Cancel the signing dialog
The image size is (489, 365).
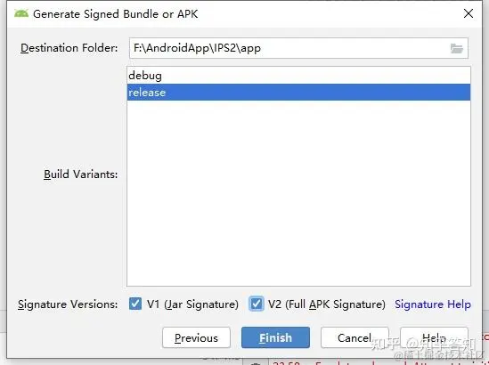[x=355, y=337]
